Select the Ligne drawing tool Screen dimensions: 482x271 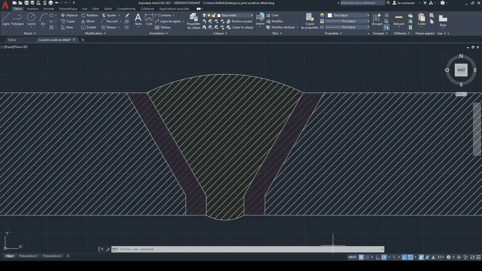[6, 19]
